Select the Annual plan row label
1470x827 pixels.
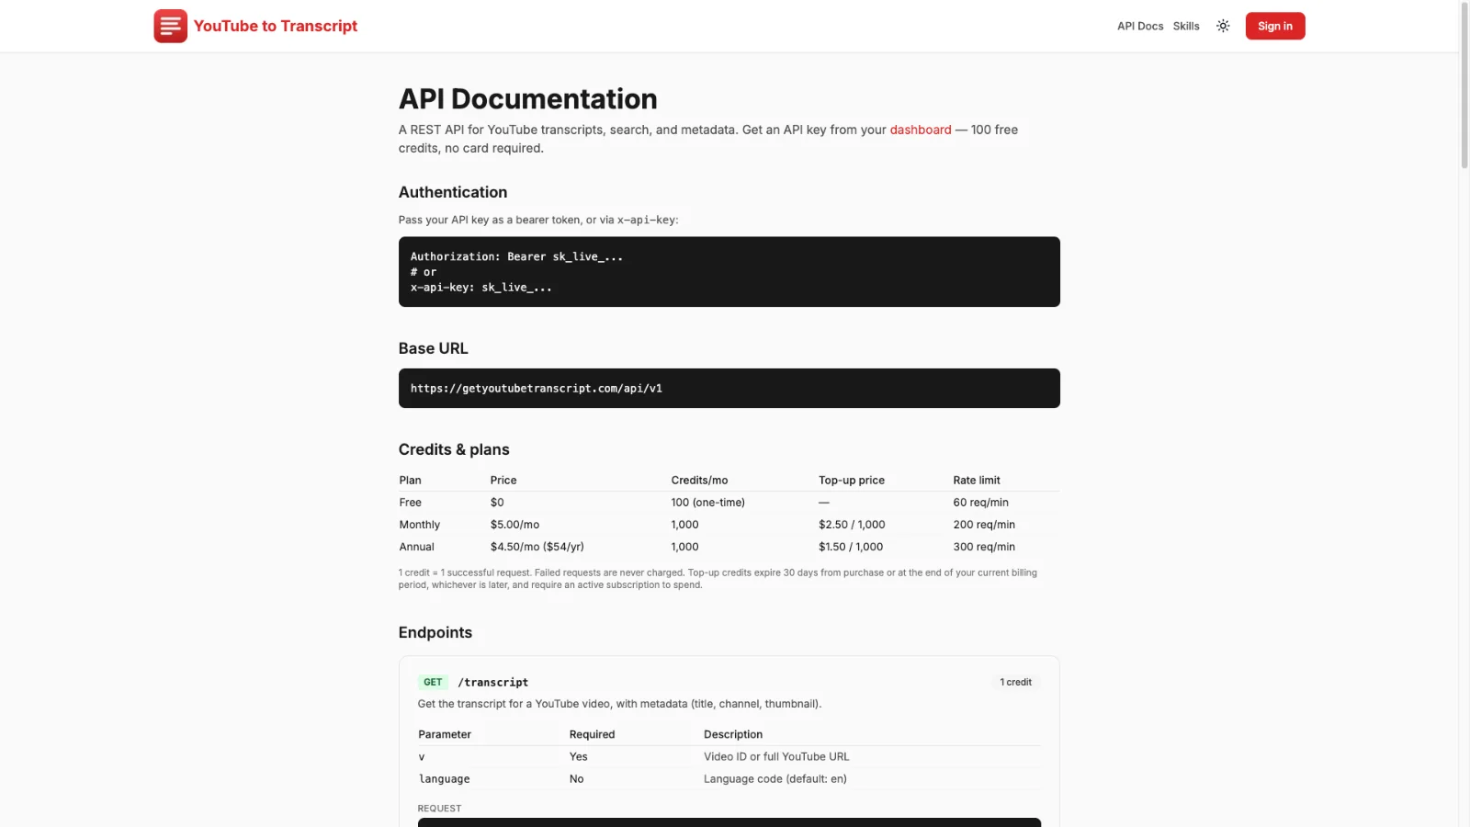(417, 547)
